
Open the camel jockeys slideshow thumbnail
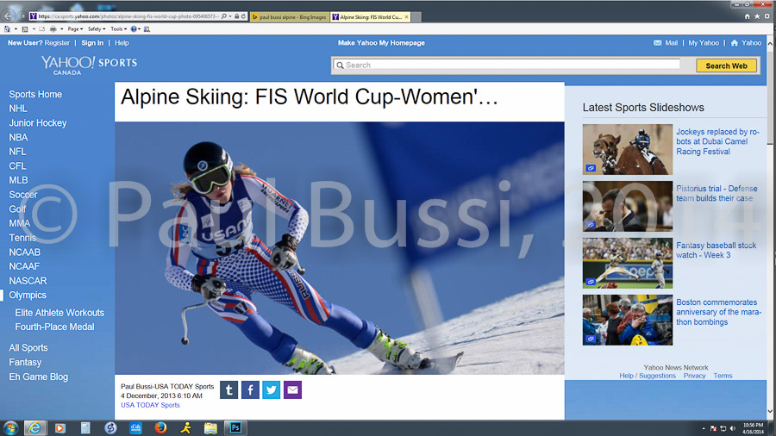pos(627,149)
